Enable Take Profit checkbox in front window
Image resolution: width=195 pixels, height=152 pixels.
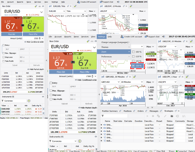51,99
